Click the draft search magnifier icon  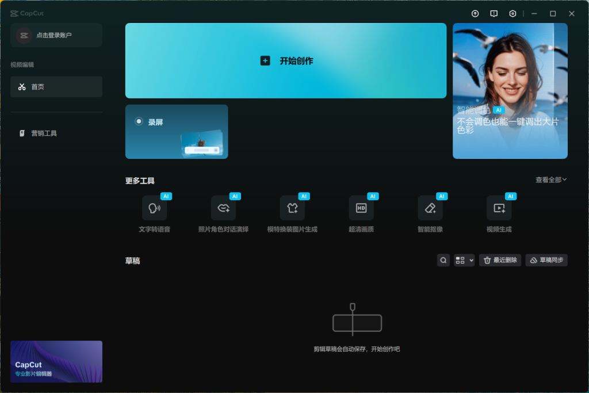click(x=443, y=260)
